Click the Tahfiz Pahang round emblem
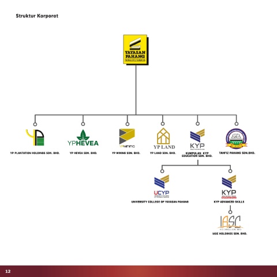277x277 pixels. (237, 138)
